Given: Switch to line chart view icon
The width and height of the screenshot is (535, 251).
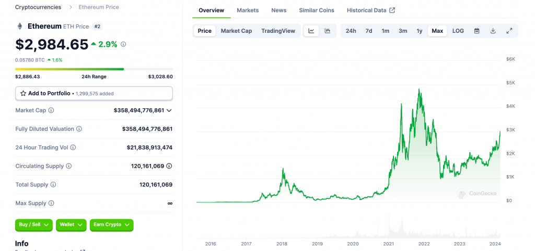Looking at the screenshot, I should click(x=311, y=31).
